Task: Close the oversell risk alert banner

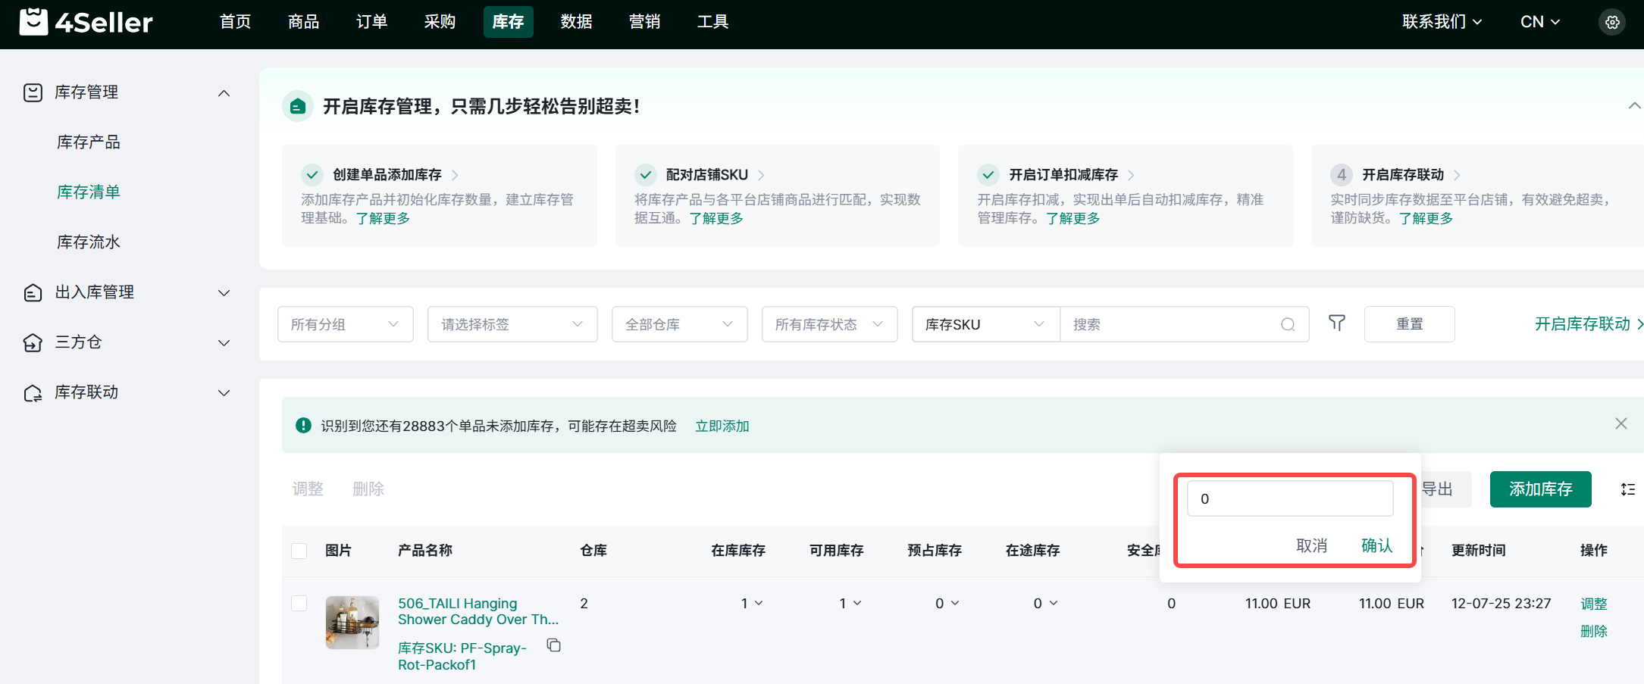Action: [1621, 423]
